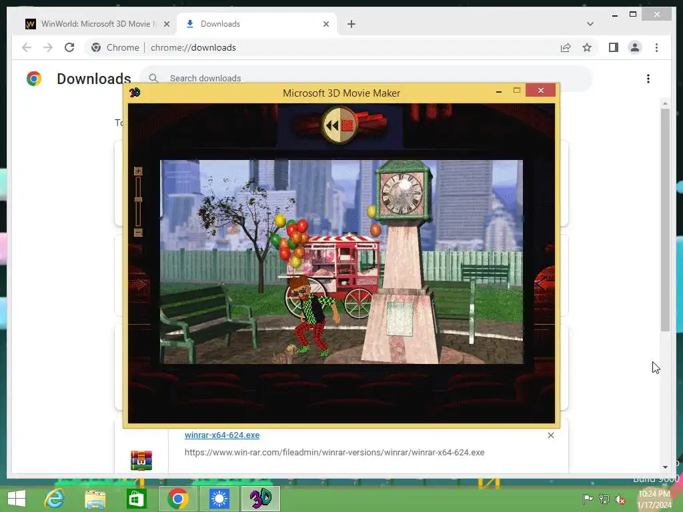Open a new Chrome tab
Screen dimensions: 683x512
pos(352,24)
